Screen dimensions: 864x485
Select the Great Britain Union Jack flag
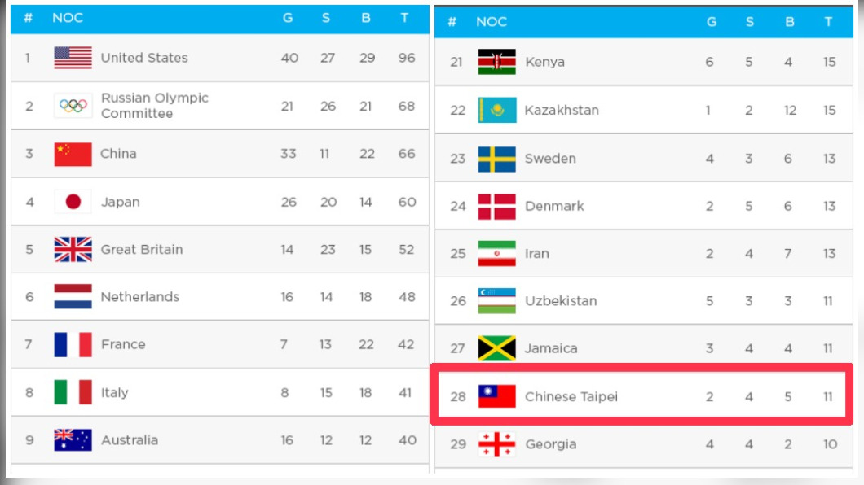coord(73,249)
